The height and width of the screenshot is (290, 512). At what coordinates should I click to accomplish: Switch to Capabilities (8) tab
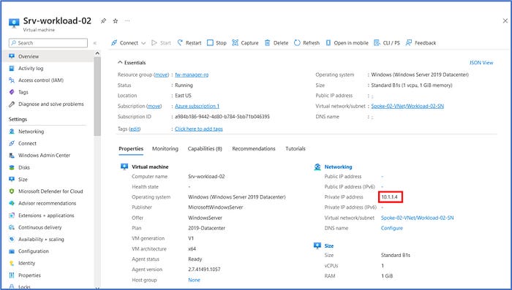point(205,149)
